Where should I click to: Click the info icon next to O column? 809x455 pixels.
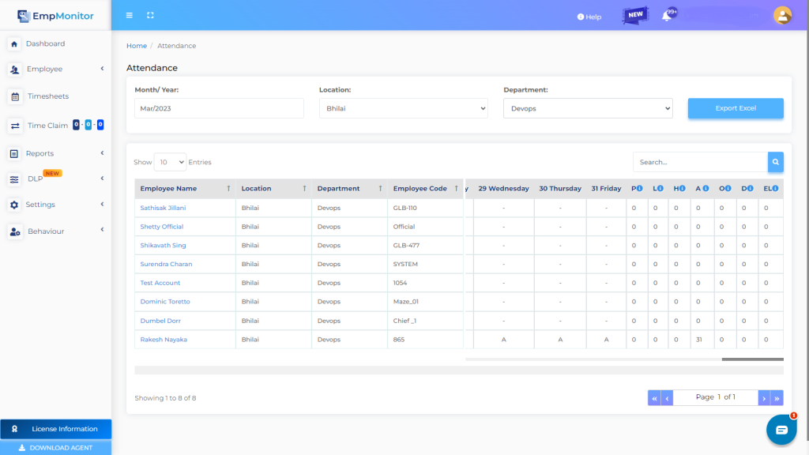(728, 188)
